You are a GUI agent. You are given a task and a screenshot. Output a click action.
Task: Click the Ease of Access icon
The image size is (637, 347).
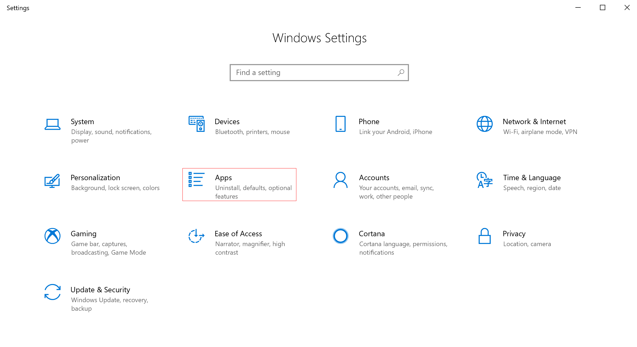tap(197, 236)
